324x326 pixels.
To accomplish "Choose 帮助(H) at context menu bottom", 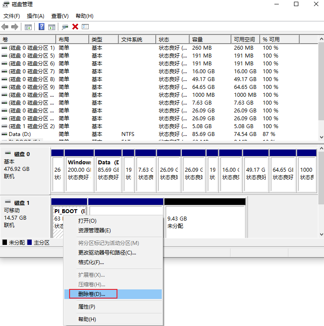I will click(x=113, y=319).
